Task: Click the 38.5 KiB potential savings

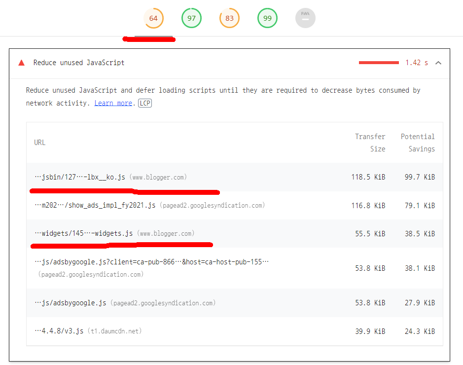Action: tap(420, 234)
